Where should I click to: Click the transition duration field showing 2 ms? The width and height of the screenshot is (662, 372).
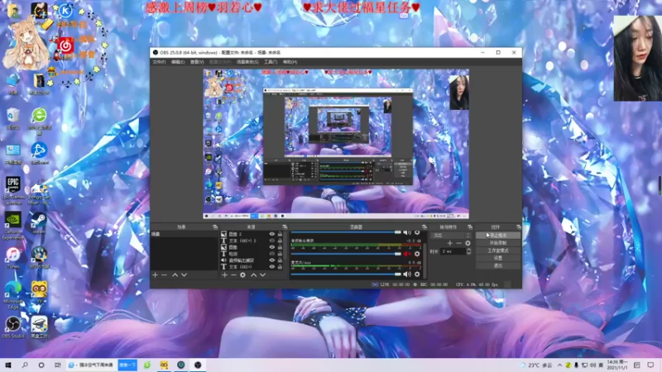pyautogui.click(x=453, y=251)
